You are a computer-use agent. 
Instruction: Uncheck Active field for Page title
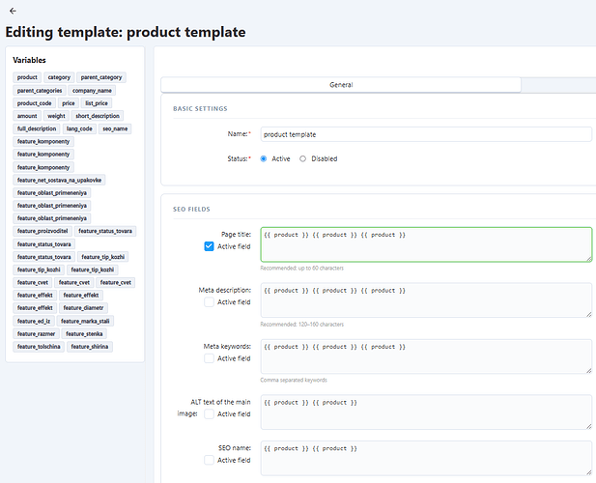pyautogui.click(x=209, y=246)
